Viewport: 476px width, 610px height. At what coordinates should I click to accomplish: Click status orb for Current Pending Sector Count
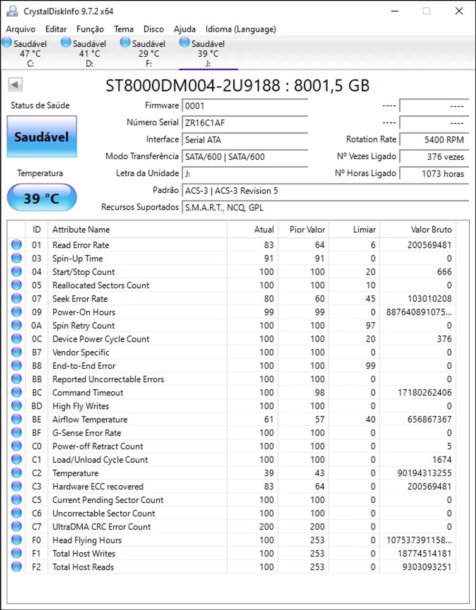(17, 500)
